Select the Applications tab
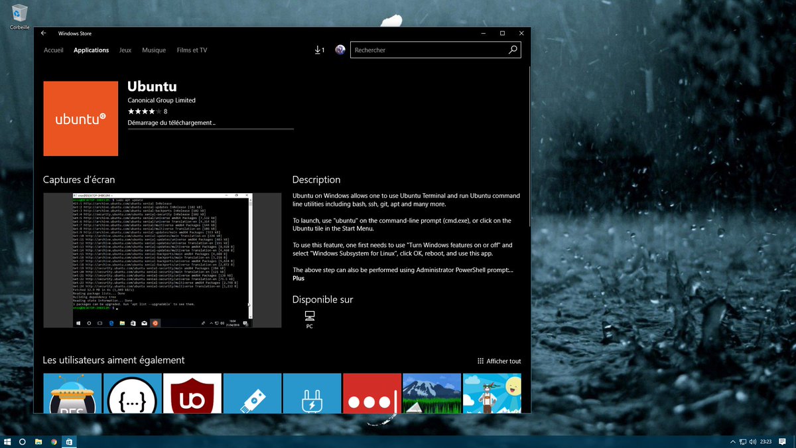This screenshot has width=796, height=448. click(92, 50)
